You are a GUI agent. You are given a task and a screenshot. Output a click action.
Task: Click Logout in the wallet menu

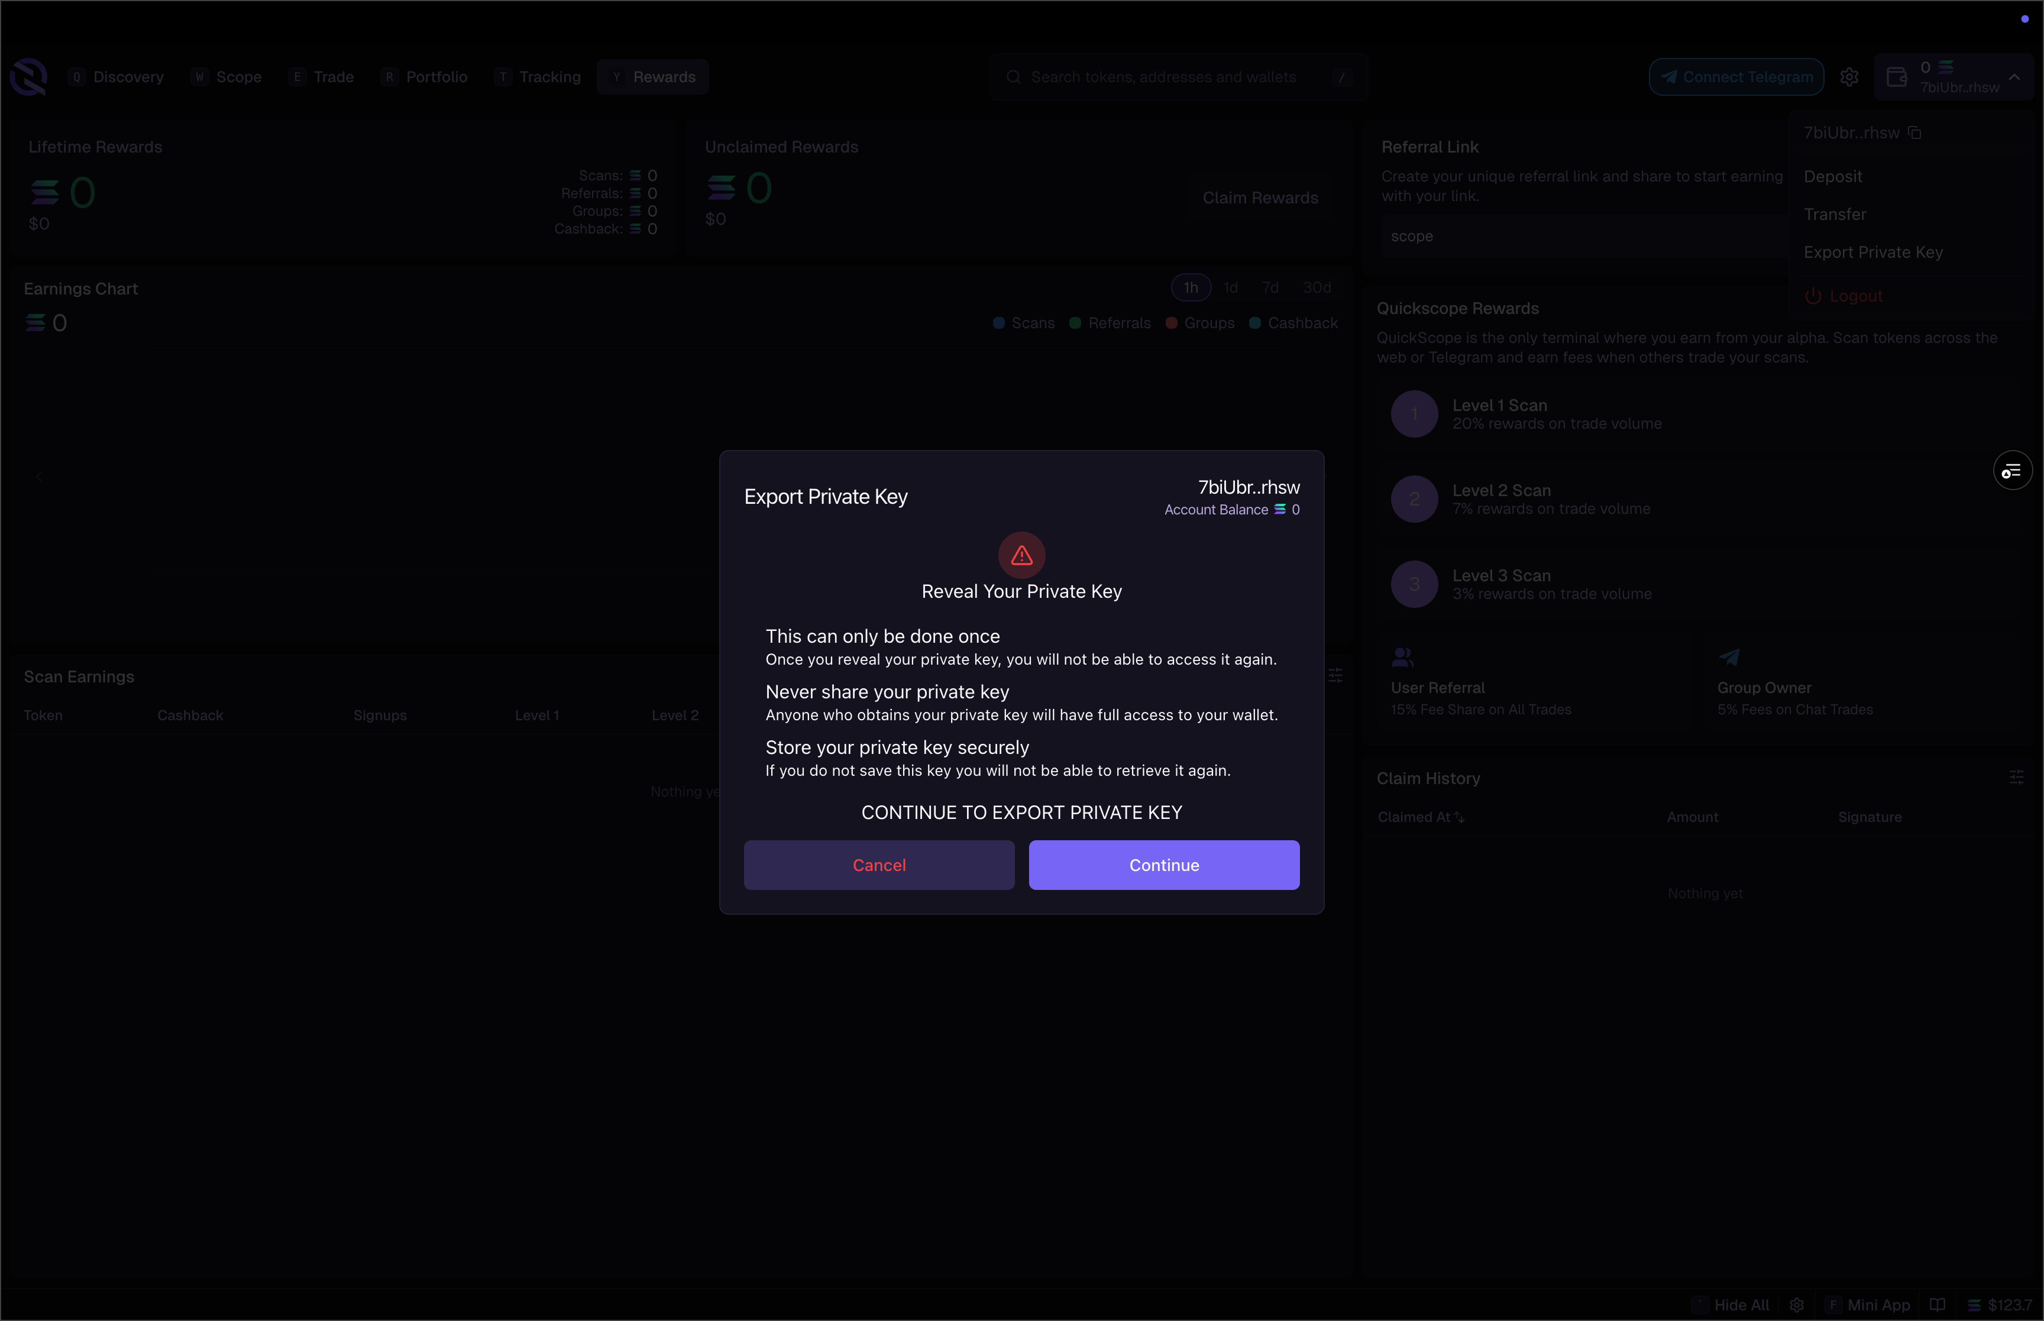coord(1854,295)
